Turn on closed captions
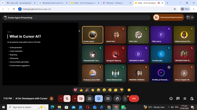The image size is (197, 110). click(108, 98)
